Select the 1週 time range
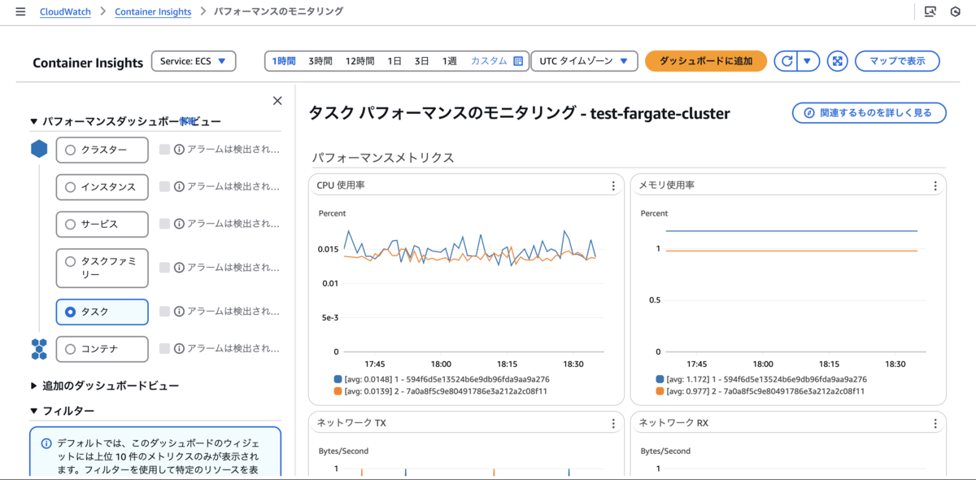The width and height of the screenshot is (976, 480). click(x=449, y=61)
